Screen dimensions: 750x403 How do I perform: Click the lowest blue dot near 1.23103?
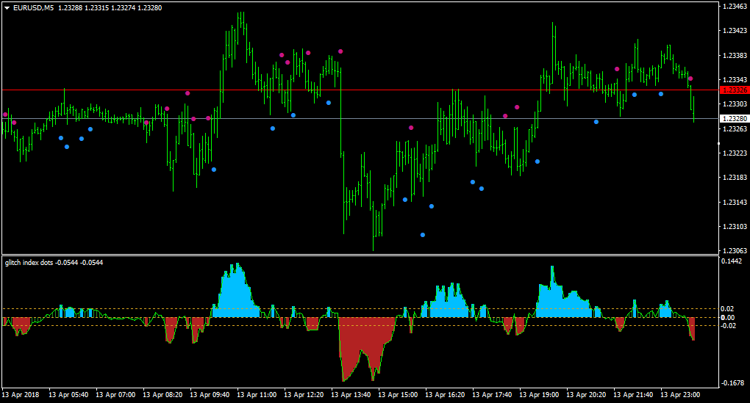click(423, 235)
